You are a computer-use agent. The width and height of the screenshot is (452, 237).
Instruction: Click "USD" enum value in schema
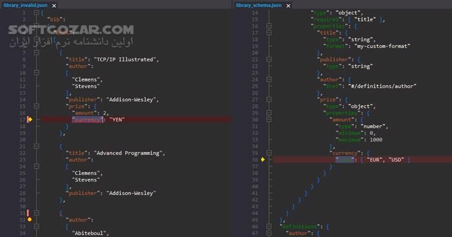[x=396, y=160]
